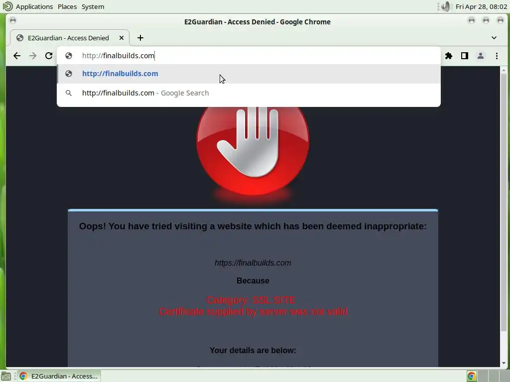Click the red stop hand image
Screen dimensions: 510x382
(x=253, y=151)
